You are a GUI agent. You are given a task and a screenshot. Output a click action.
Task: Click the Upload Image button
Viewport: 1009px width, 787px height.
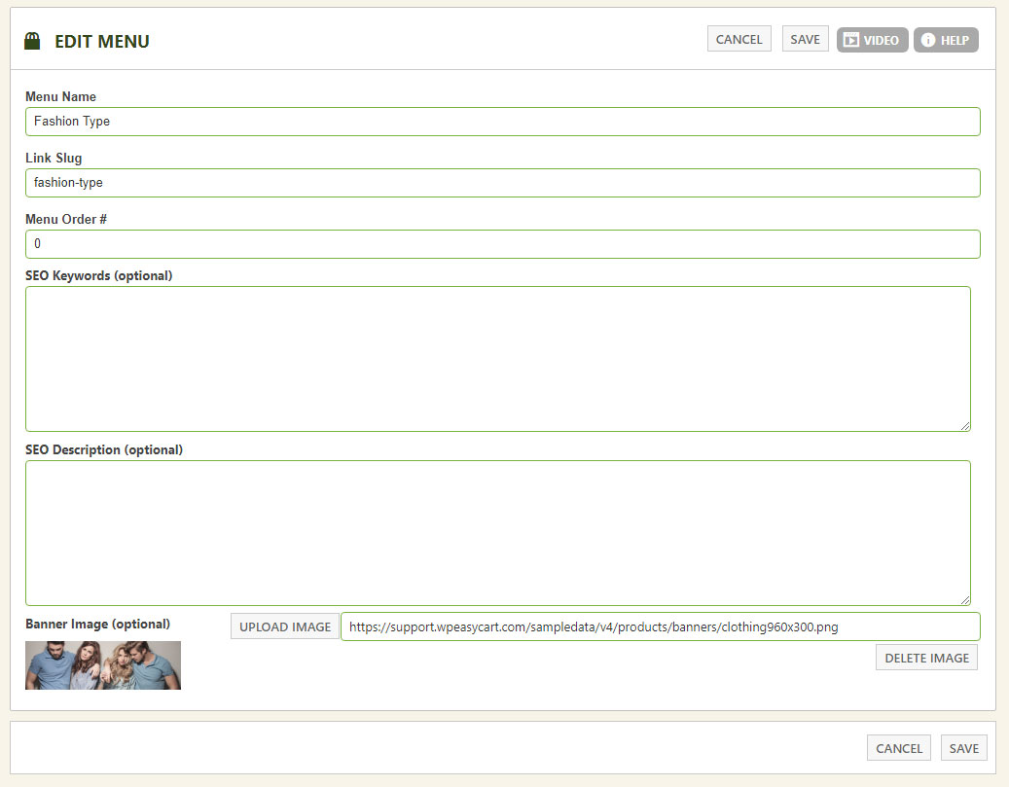[x=285, y=626]
